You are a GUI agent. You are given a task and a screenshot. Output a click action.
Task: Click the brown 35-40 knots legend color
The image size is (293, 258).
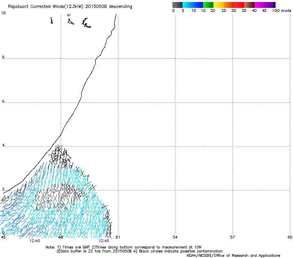[249, 5]
